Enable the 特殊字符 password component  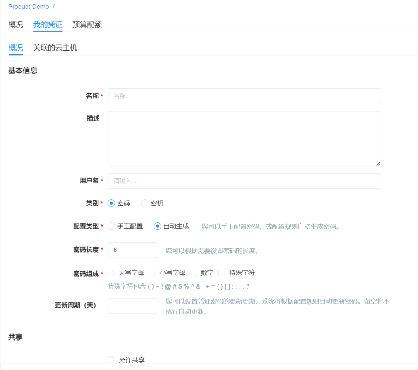[221, 273]
